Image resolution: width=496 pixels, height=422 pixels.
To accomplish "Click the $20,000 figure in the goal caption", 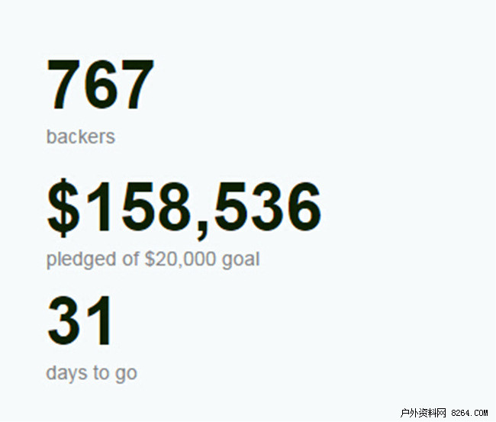I will [x=181, y=259].
